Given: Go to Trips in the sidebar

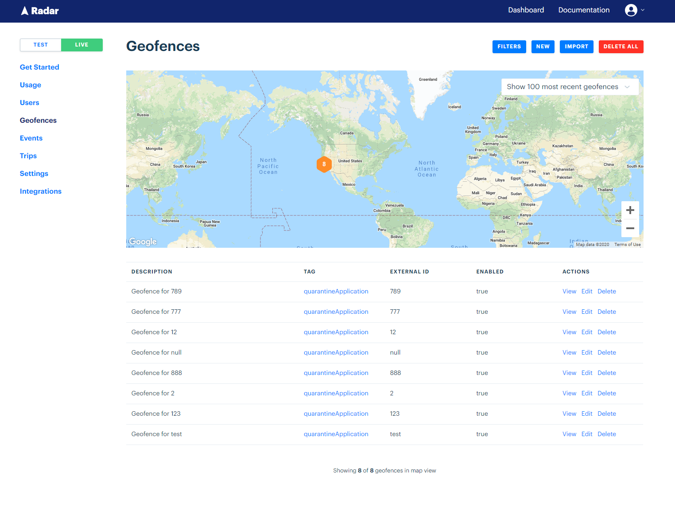Looking at the screenshot, I should tap(28, 156).
